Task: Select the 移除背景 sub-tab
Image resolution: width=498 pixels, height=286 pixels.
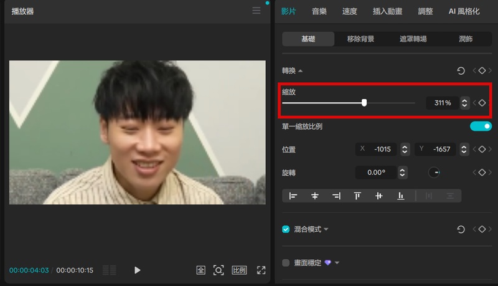Action: click(360, 39)
